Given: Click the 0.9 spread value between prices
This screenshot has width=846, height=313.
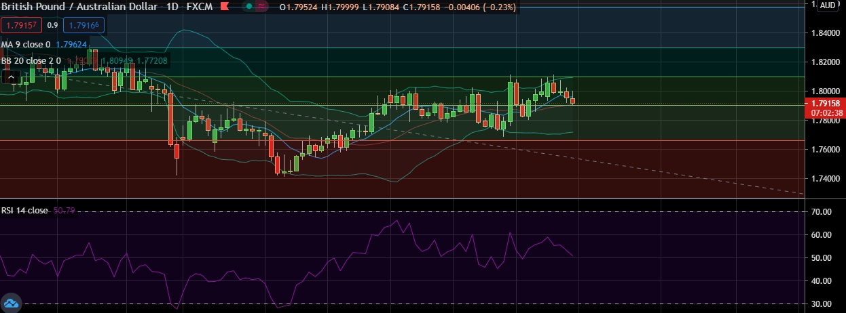Looking at the screenshot, I should click(52, 26).
